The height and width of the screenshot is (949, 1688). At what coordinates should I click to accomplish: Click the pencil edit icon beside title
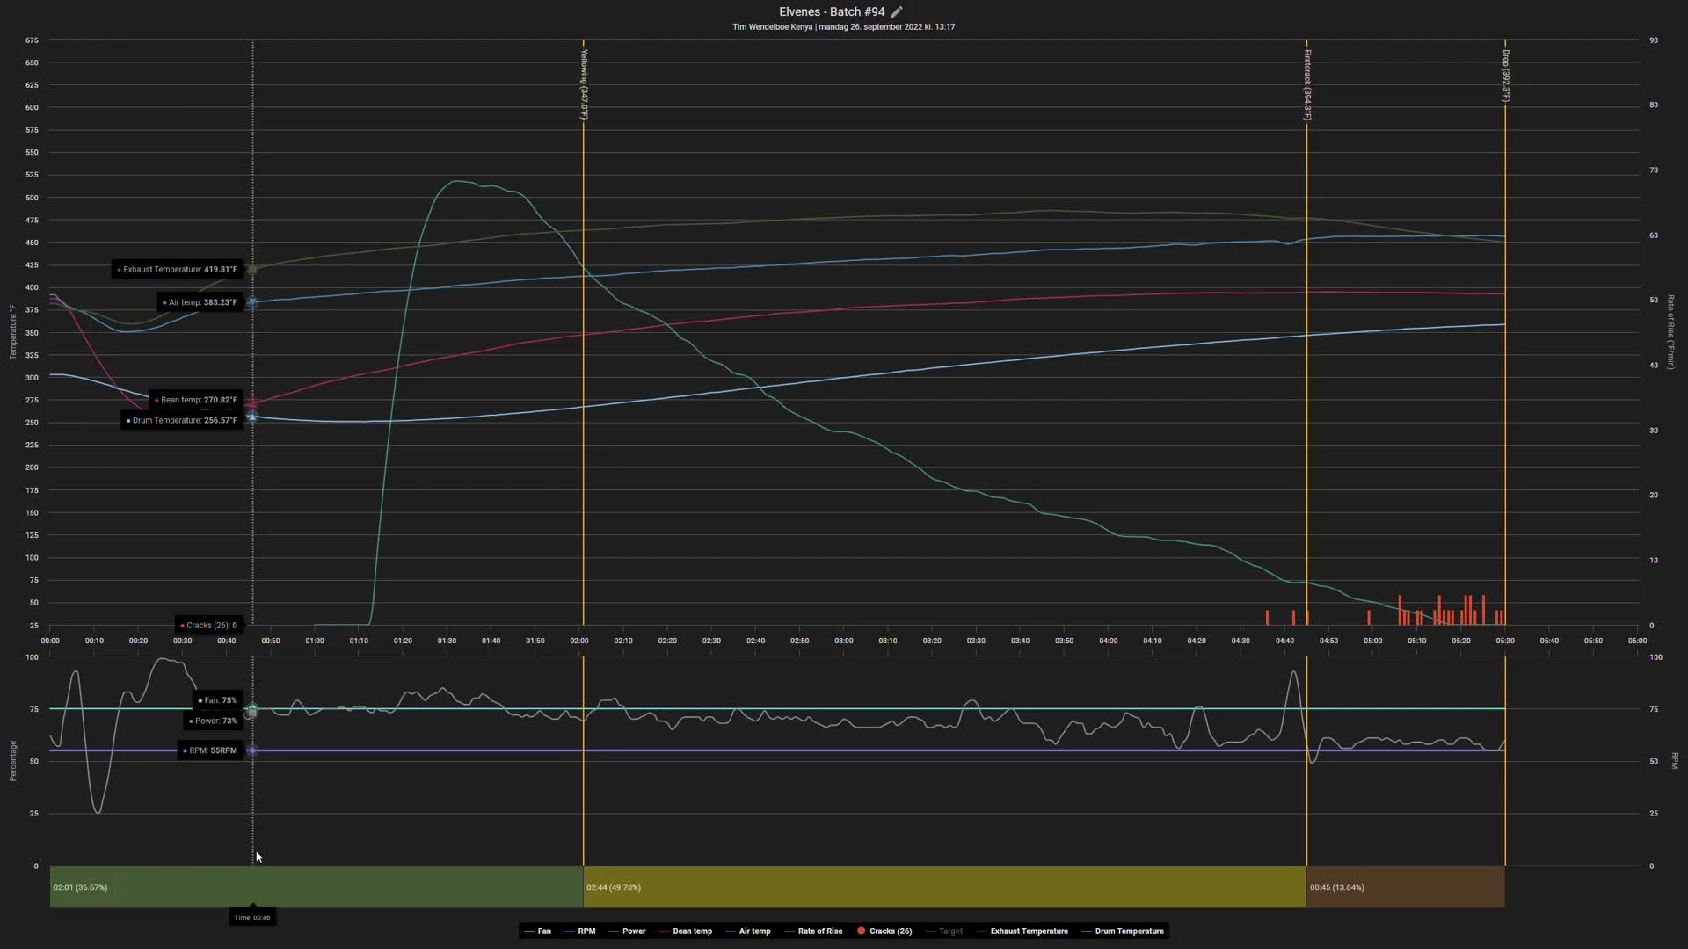[897, 11]
